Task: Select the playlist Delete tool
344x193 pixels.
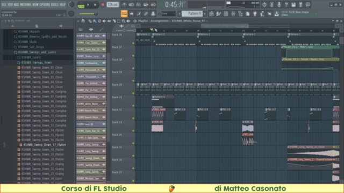Action: pyautogui.click(x=99, y=21)
